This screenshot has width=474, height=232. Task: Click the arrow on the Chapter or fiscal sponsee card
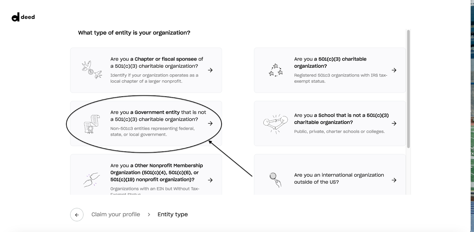point(211,70)
